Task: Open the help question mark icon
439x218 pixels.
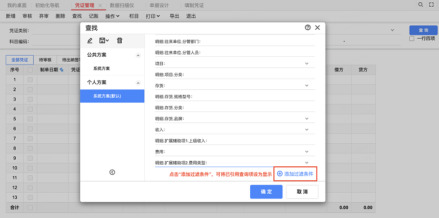Action: pos(308,28)
